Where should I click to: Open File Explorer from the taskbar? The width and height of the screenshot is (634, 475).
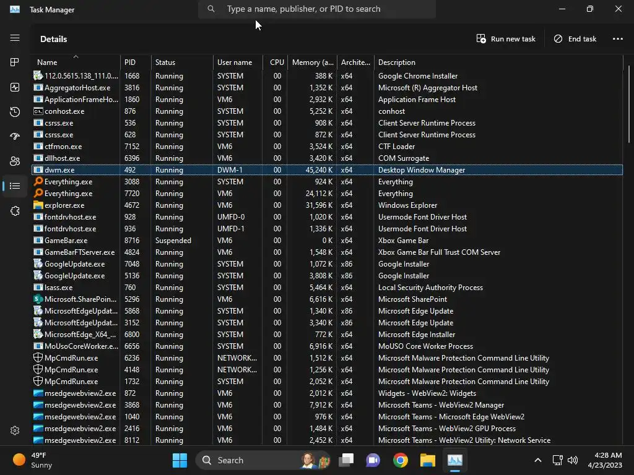427,460
